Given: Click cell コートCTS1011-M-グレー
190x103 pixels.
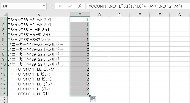Looking at the screenshot, I should [x=39, y=94].
